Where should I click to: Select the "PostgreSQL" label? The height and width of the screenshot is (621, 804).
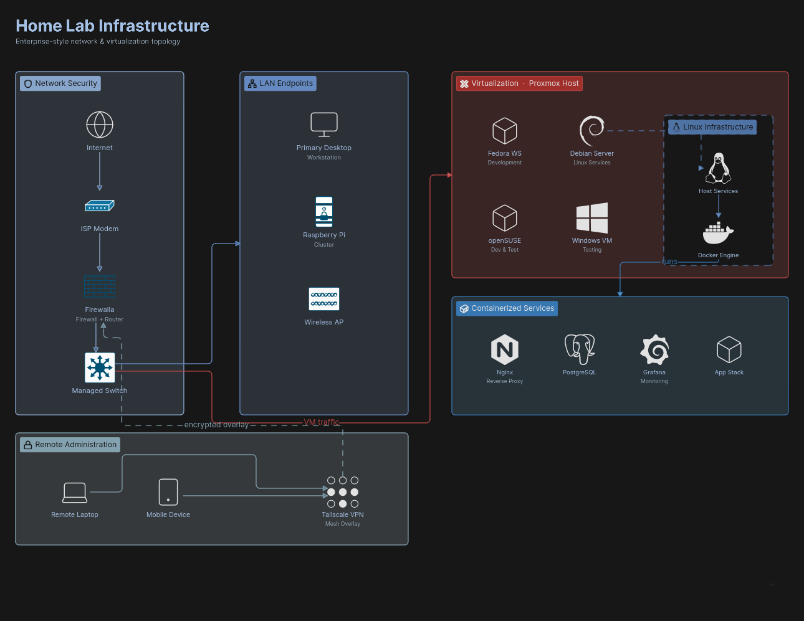pos(580,372)
